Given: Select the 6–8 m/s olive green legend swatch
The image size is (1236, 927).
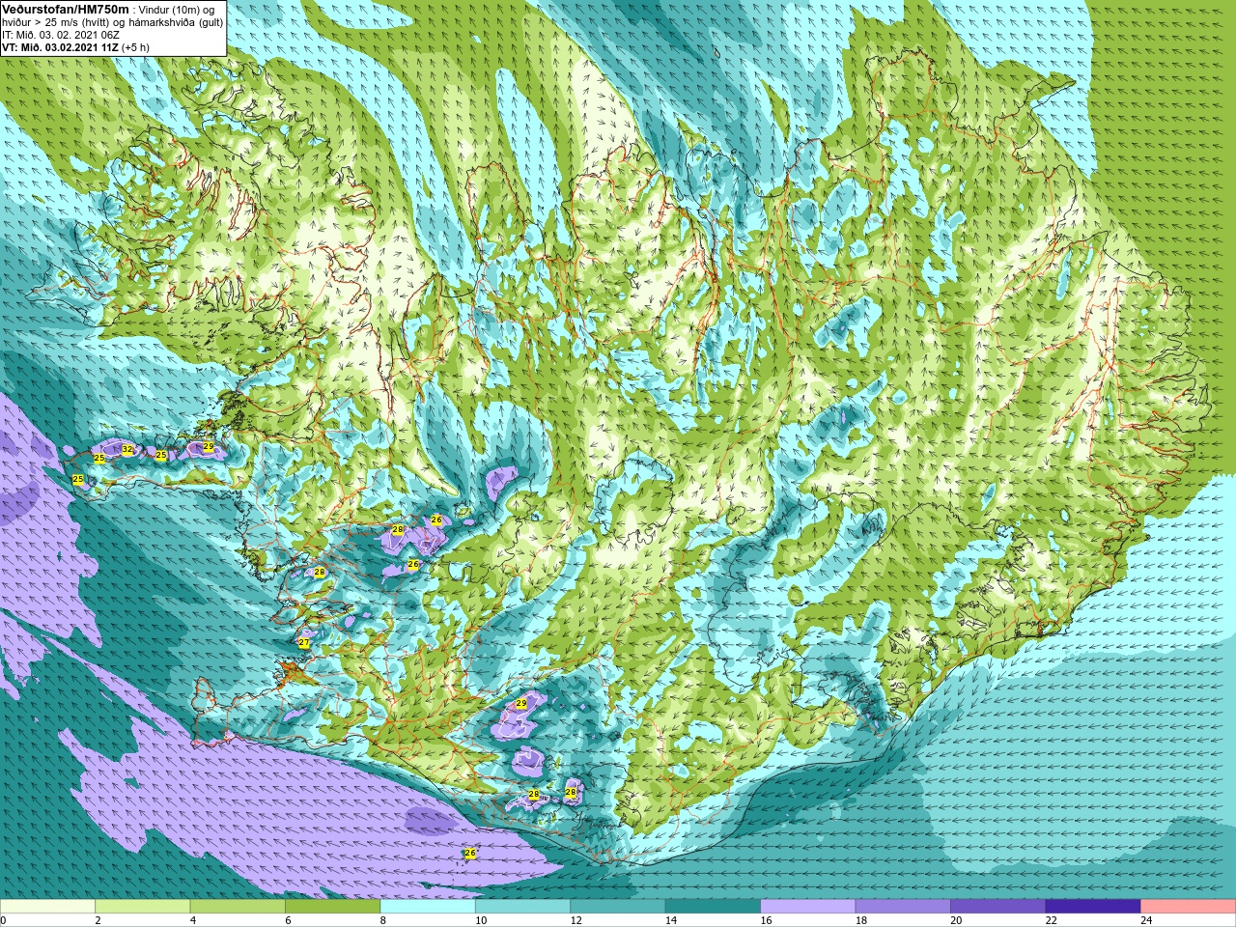Looking at the screenshot, I should (332, 907).
